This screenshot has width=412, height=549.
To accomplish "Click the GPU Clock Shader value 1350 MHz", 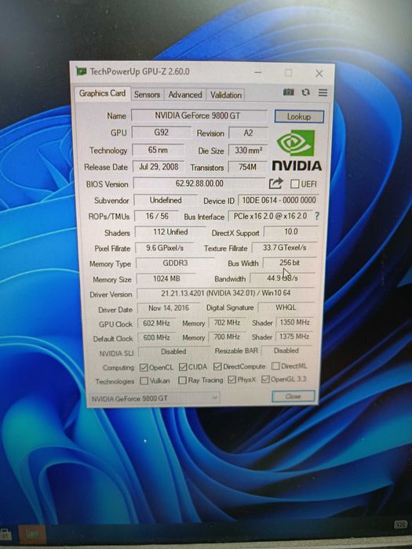I will [x=294, y=322].
